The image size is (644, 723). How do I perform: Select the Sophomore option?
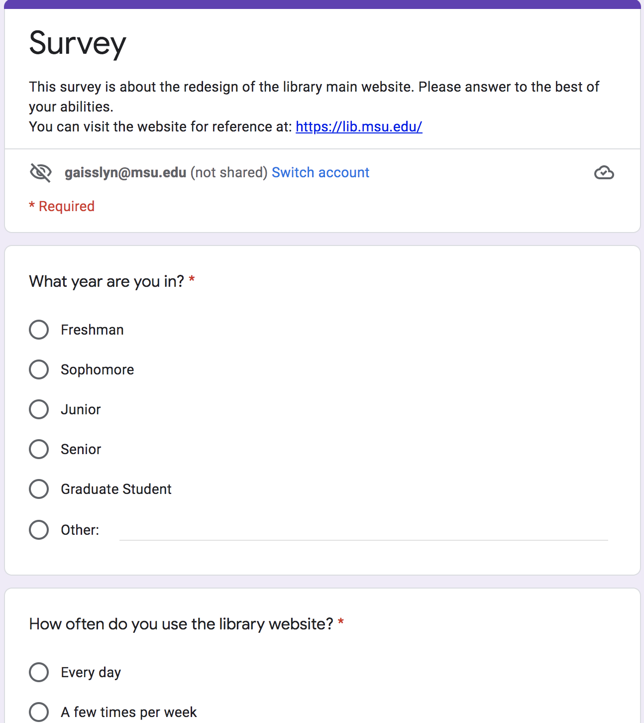(x=39, y=369)
